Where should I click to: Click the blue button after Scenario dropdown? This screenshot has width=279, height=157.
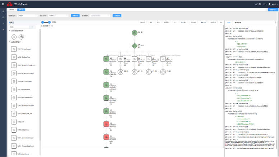click(75, 16)
